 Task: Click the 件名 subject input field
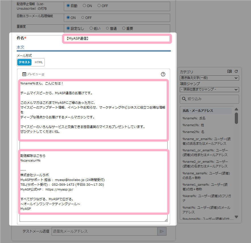click(x=116, y=39)
